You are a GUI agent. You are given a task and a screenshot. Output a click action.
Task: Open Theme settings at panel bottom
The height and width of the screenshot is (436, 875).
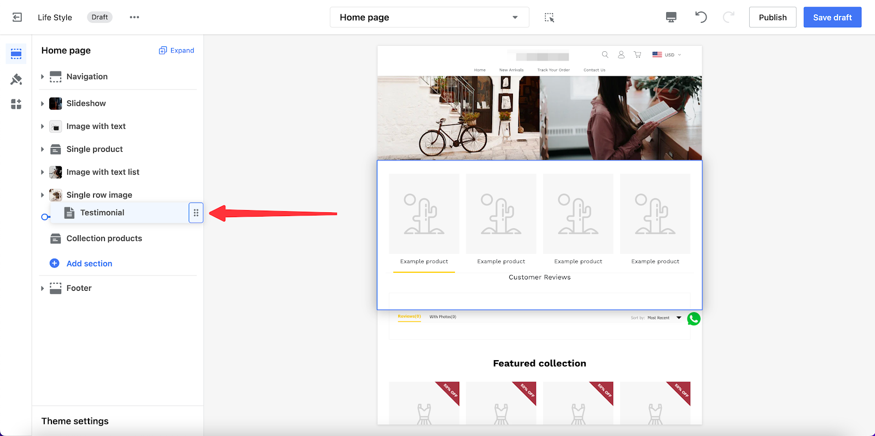pyautogui.click(x=75, y=421)
